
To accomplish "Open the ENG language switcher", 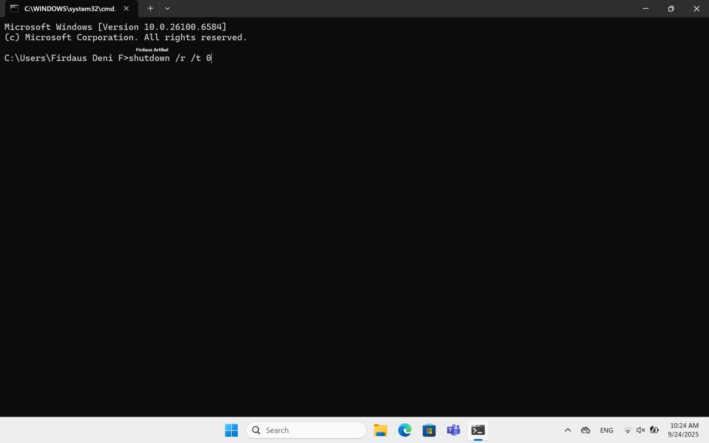I will [x=606, y=430].
